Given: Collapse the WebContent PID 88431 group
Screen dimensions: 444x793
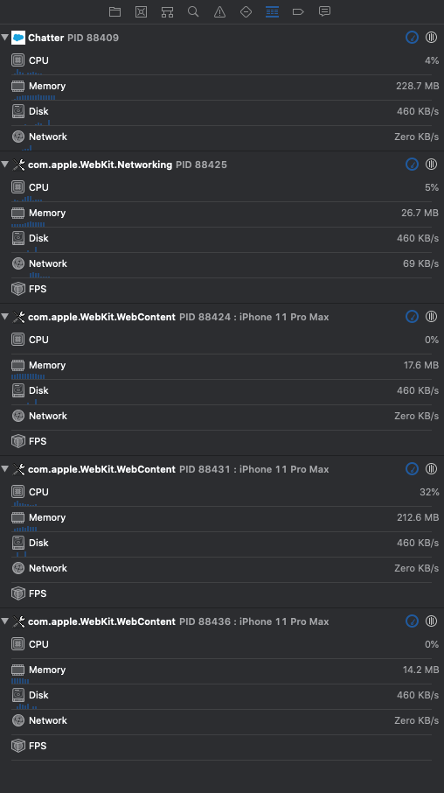Looking at the screenshot, I should point(5,469).
